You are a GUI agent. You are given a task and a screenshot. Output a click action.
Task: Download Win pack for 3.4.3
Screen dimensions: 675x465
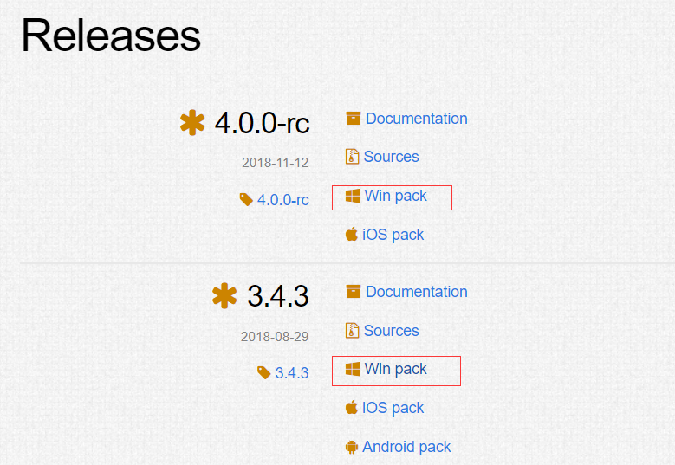tap(395, 369)
